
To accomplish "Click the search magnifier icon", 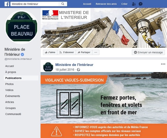I will (x=63, y=4).
